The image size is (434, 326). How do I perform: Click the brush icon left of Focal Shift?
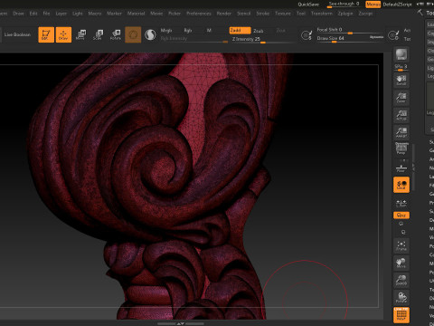tap(307, 35)
